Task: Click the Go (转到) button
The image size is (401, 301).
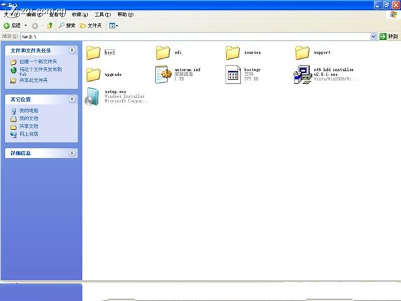Action: tap(388, 36)
